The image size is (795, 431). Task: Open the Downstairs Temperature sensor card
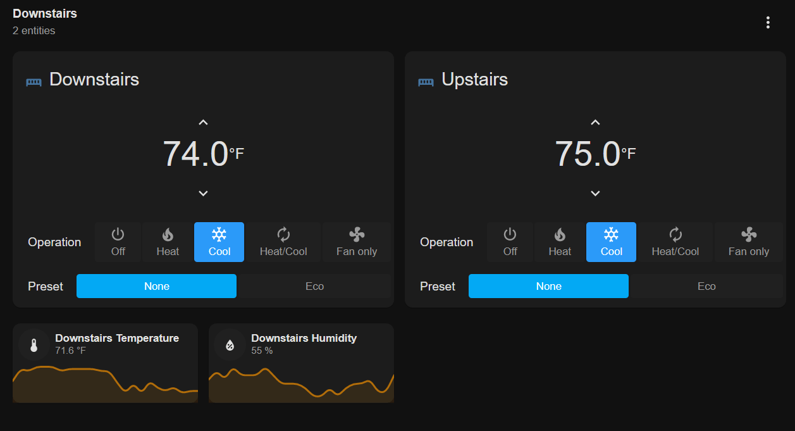(104, 363)
